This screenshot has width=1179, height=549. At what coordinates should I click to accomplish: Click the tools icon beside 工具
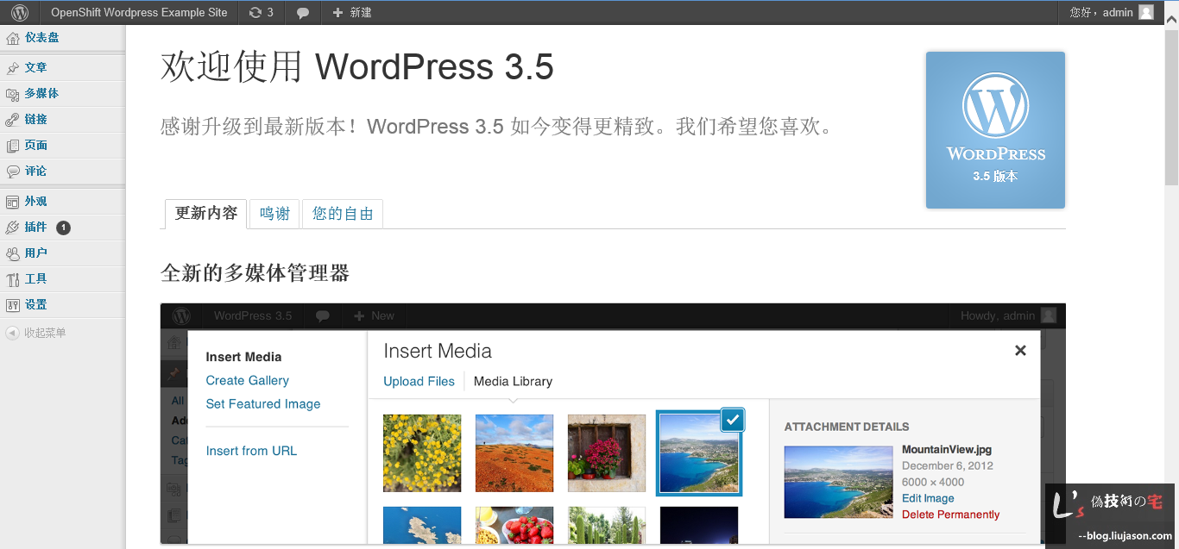(x=12, y=279)
